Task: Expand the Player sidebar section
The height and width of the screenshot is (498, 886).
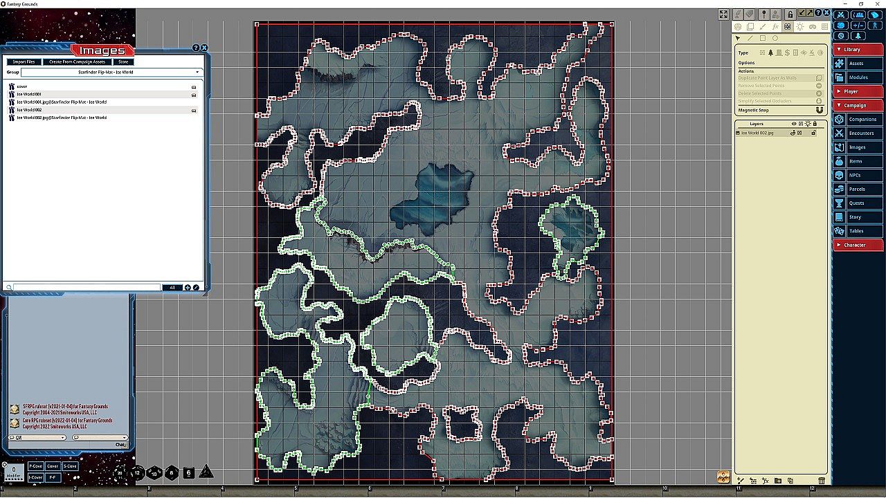Action: tap(858, 91)
